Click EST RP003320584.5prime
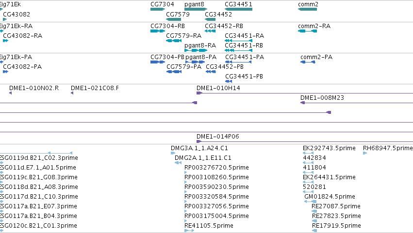 click(216, 197)
